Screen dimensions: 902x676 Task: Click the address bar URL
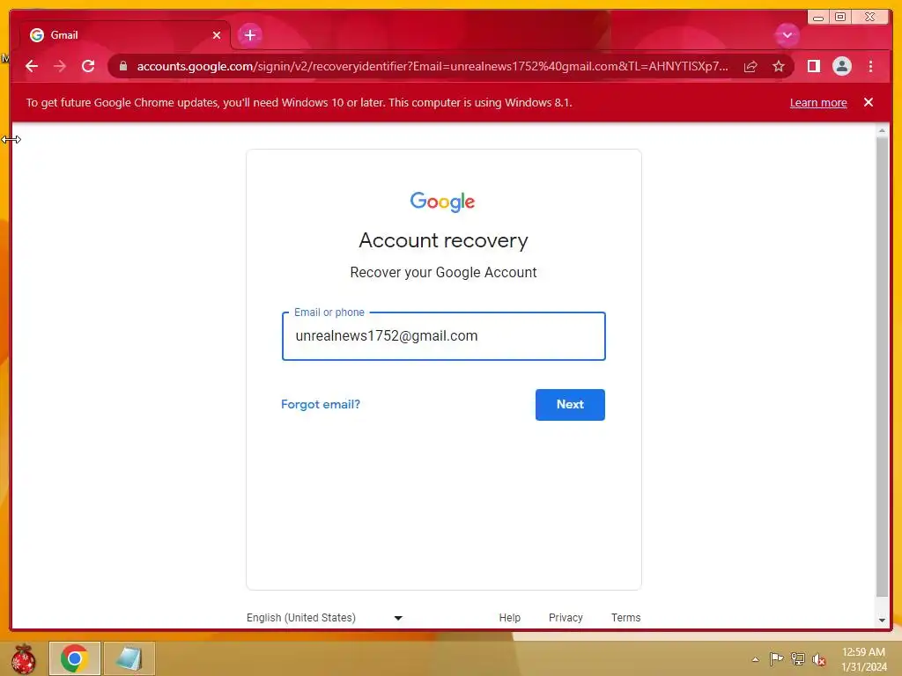click(x=432, y=66)
